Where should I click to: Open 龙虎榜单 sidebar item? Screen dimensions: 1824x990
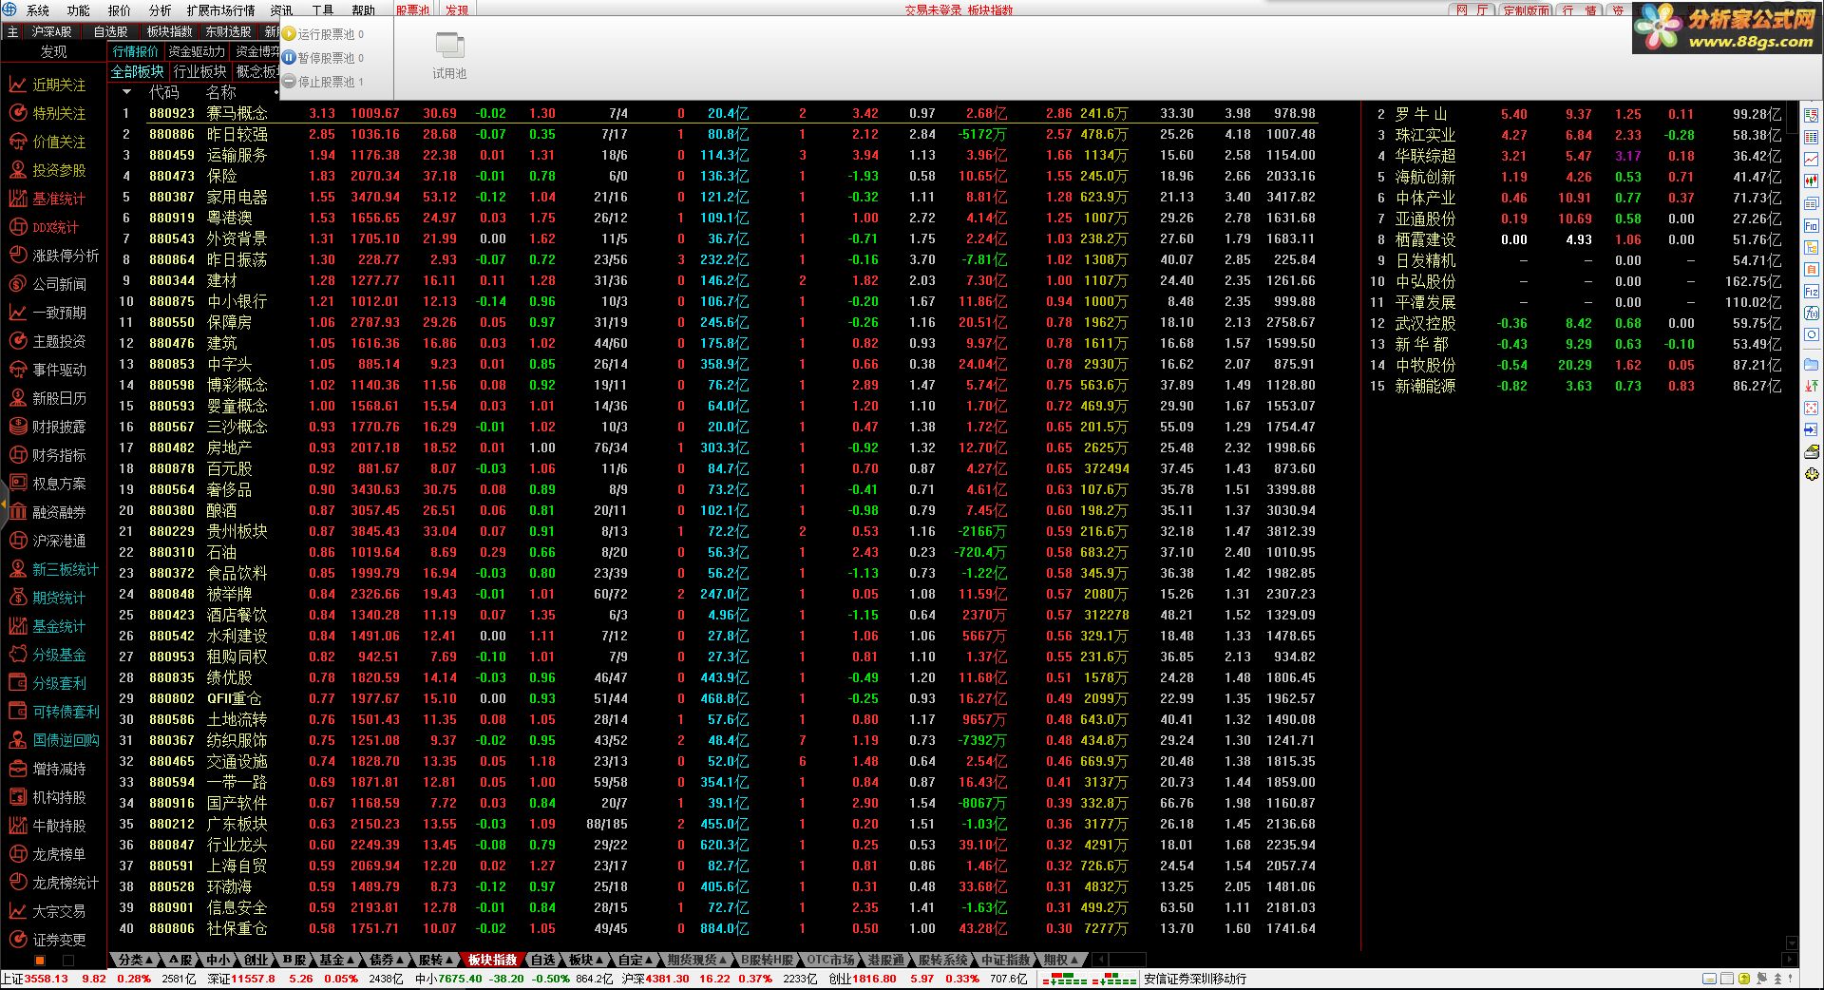[47, 854]
